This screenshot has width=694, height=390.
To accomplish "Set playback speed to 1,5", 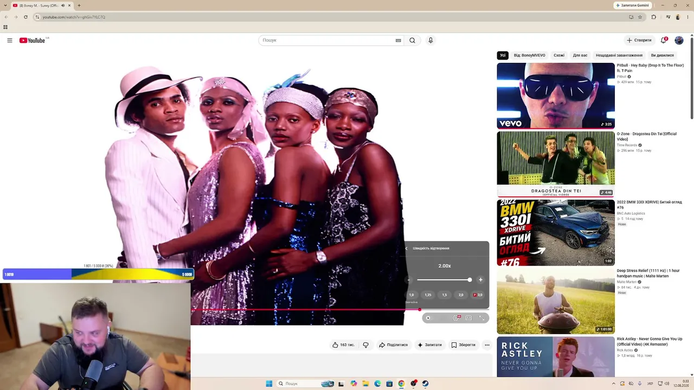I will coord(445,295).
